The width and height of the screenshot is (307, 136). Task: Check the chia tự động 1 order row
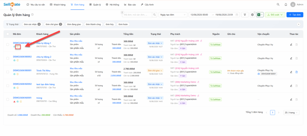pyautogui.click(x=7, y=45)
